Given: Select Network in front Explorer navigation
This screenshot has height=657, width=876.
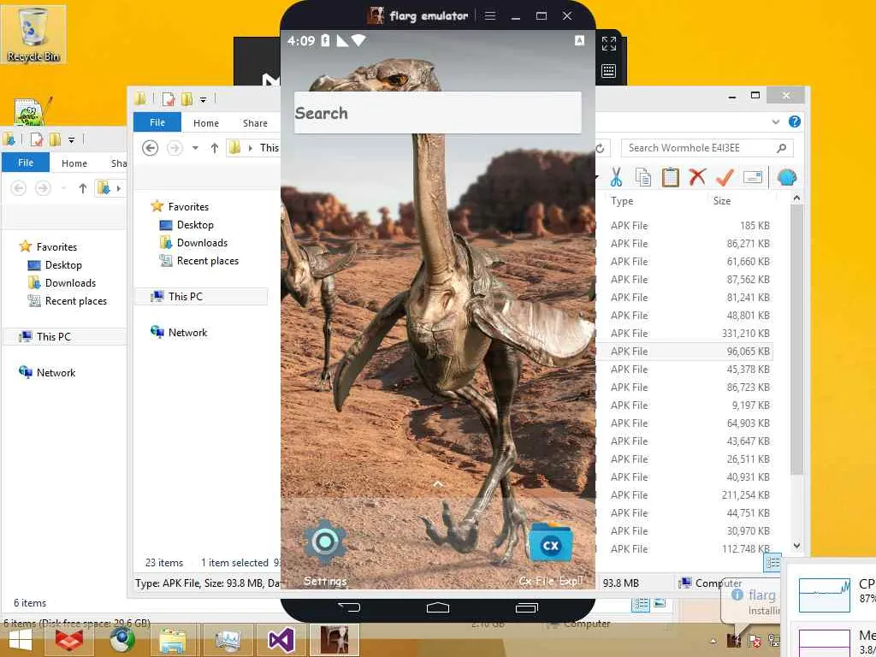Looking at the screenshot, I should [187, 333].
